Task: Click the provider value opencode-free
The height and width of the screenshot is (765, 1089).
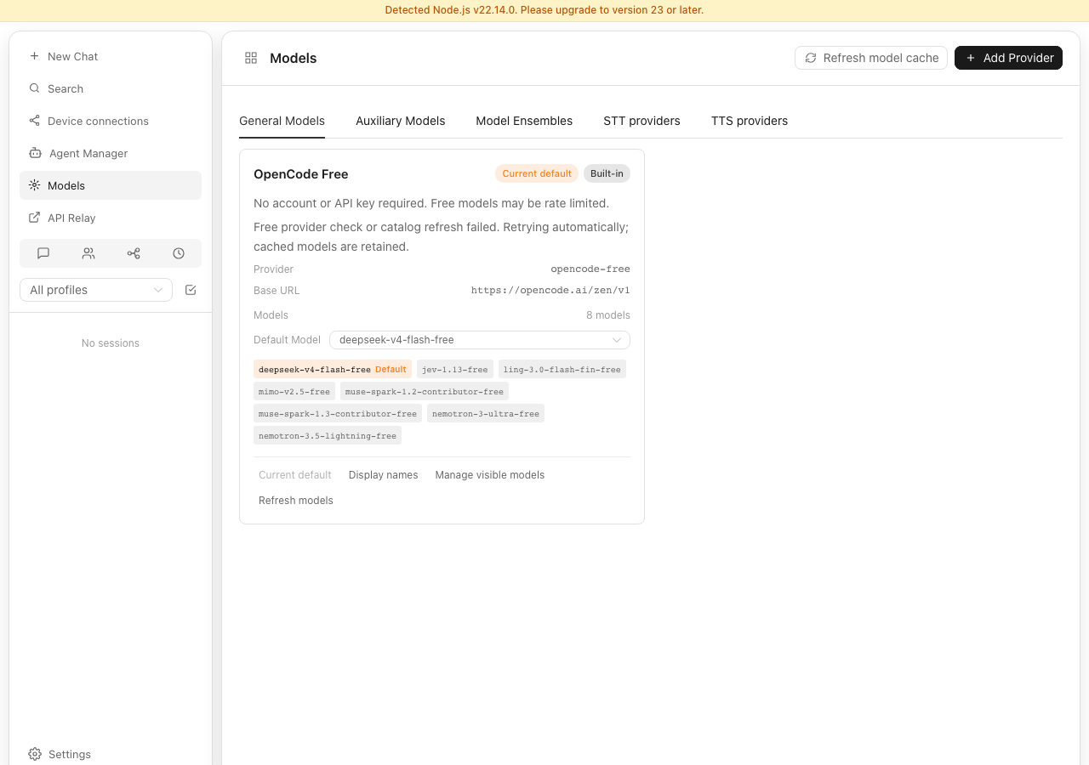Action: (590, 269)
